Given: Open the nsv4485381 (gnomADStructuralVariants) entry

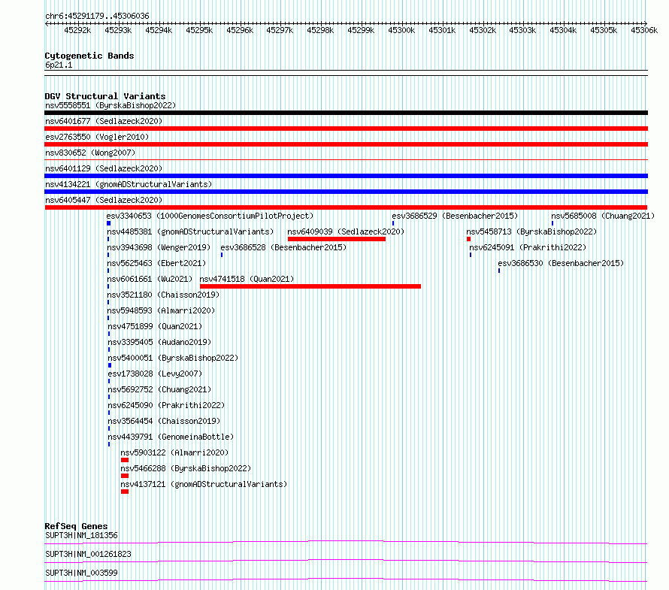Looking at the screenshot, I should (x=190, y=231).
